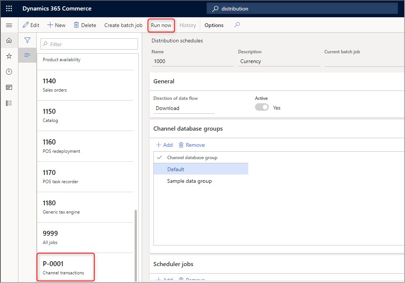Expand the hamburger navigation menu
Viewport: 405px width, 283px height.
click(x=9, y=25)
